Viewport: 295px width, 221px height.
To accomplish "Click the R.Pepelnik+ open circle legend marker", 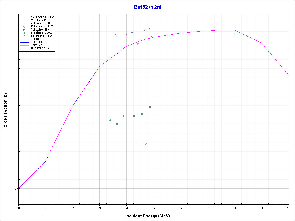I will point(24,26).
